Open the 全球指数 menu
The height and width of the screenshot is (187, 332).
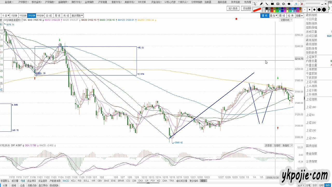[89, 2]
